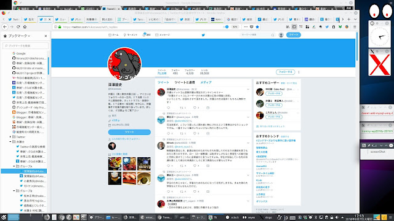Expand the Twitter bookmark folder
The width and height of the screenshot is (394, 221).
(x=10, y=137)
